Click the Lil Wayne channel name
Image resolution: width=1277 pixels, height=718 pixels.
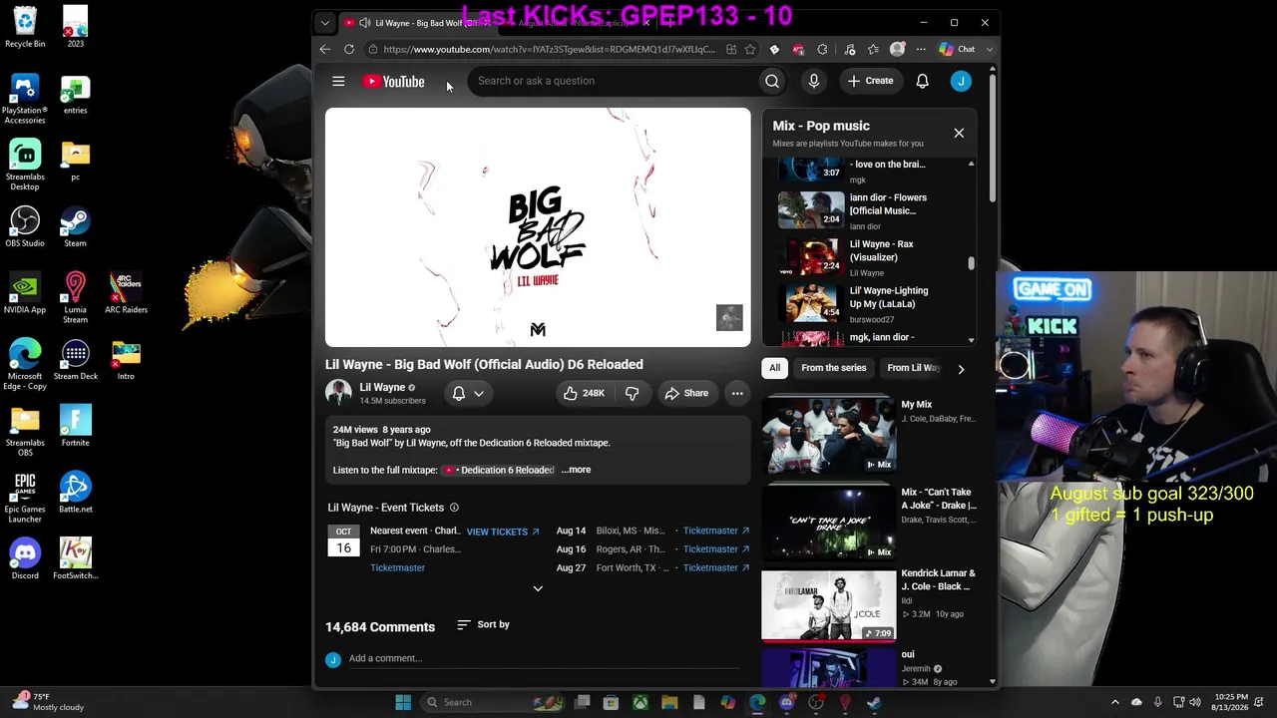(382, 387)
